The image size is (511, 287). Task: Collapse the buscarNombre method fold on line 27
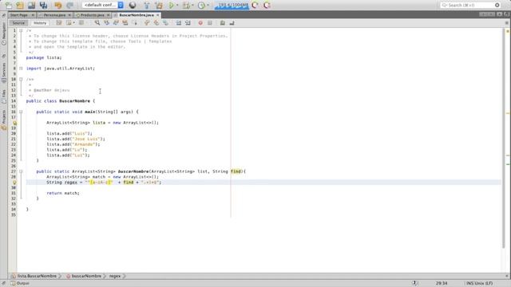[21, 171]
